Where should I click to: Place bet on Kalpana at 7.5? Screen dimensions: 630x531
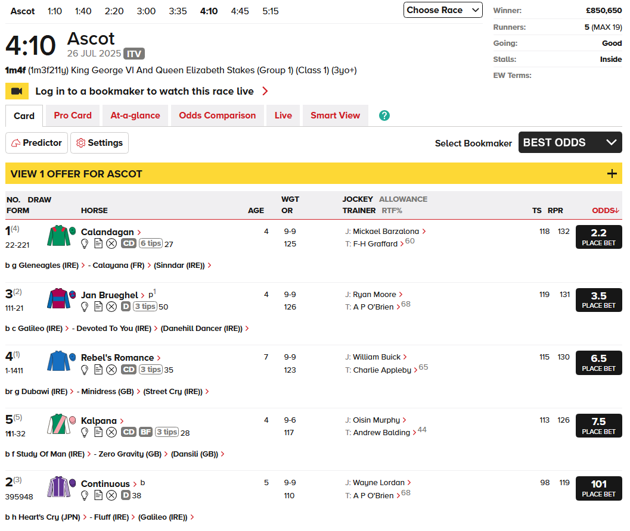pyautogui.click(x=598, y=426)
